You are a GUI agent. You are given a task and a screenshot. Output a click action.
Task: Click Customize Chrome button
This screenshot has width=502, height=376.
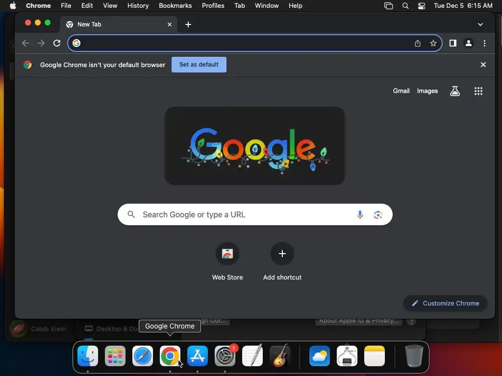445,304
